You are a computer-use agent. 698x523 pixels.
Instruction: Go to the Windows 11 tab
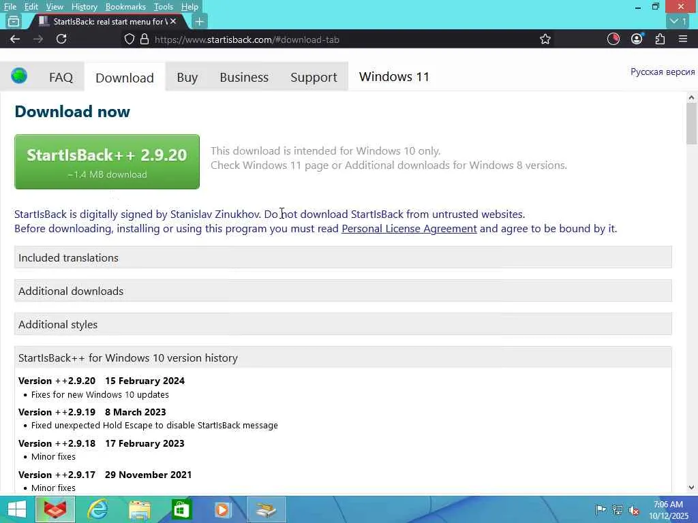(394, 76)
